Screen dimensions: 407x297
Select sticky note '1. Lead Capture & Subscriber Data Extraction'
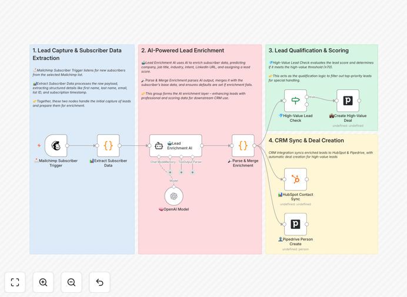[82, 149]
